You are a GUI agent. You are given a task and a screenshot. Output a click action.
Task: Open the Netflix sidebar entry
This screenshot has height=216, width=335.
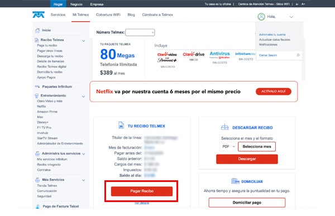(41, 107)
